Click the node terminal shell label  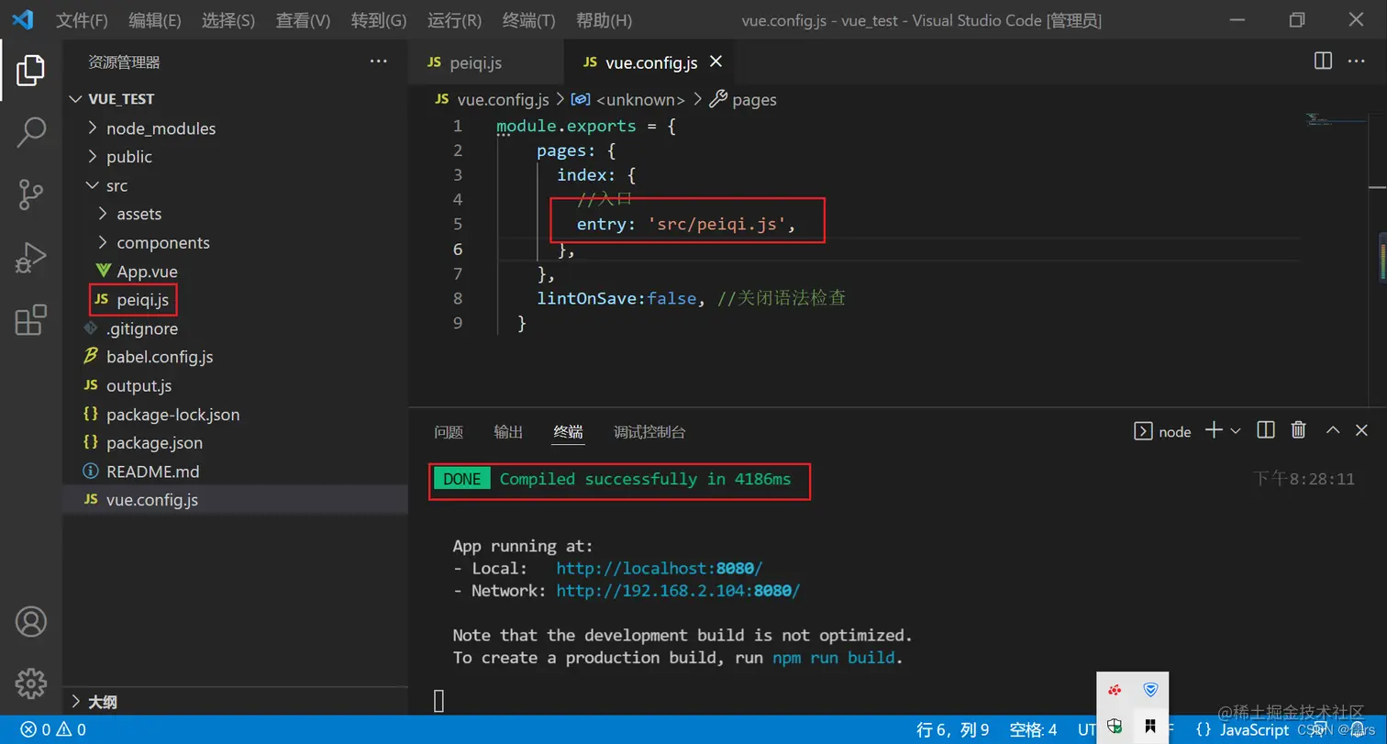1163,431
